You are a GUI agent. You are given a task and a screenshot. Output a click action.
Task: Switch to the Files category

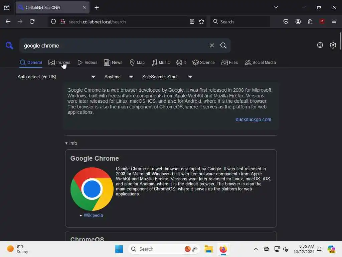[229, 63]
